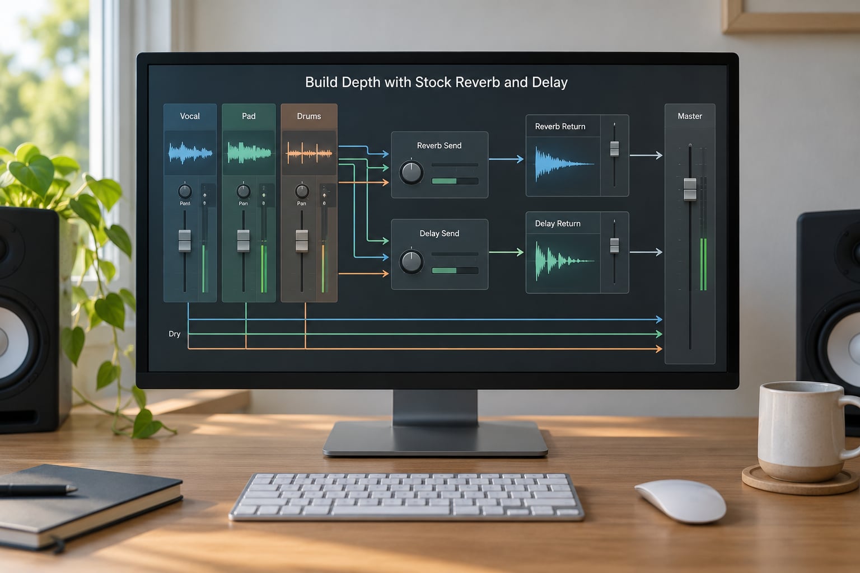Viewport: 860px width, 573px height.
Task: Click the Vocal channel pan knob
Action: point(185,191)
